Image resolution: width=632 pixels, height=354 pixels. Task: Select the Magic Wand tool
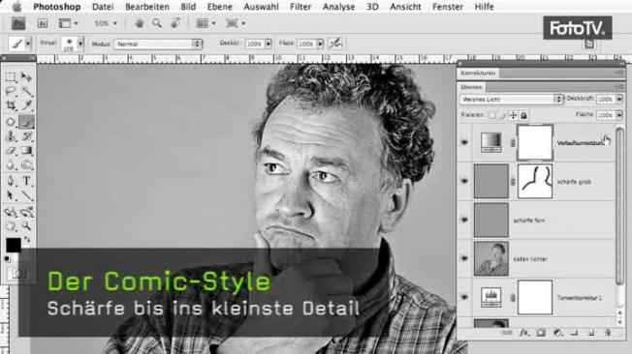(26, 91)
